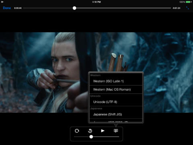Click the remaining time label -0:01:24
The width and height of the screenshot is (193, 145).
pos(177,8)
